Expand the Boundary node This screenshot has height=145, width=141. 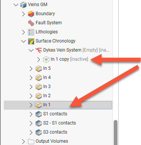tap(23, 14)
